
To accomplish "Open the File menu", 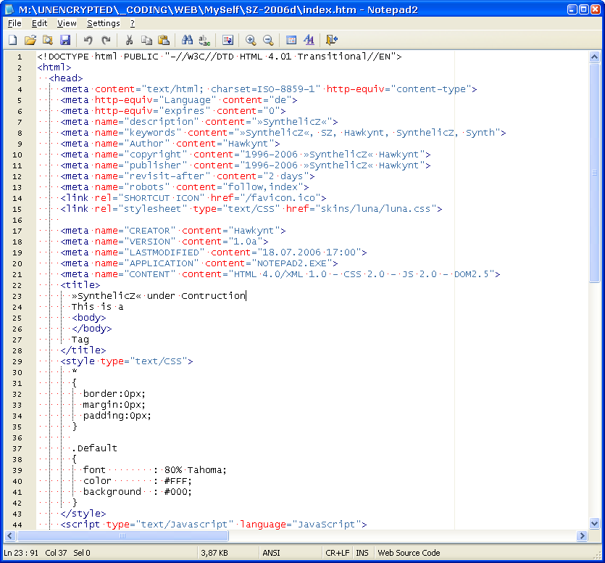I will [14, 23].
